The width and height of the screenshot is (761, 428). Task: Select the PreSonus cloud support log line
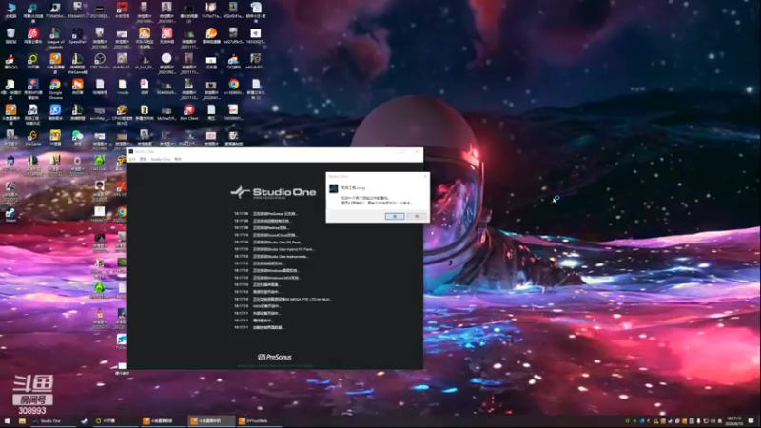coord(265,213)
